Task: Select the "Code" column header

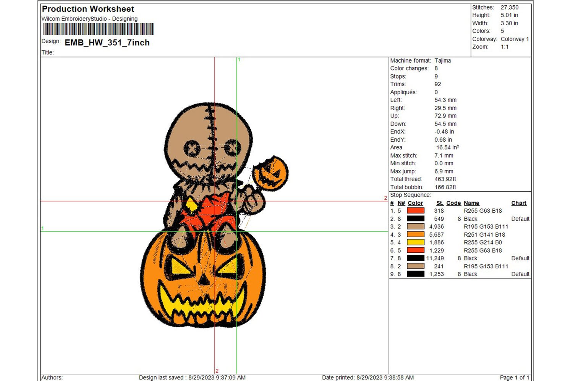Action: [x=453, y=203]
